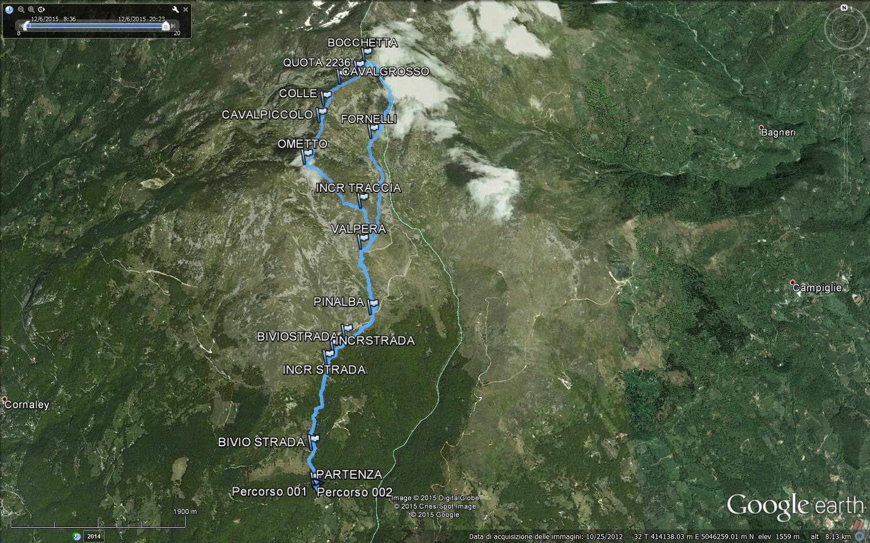Click the PARTENZA start label
The height and width of the screenshot is (543, 870).
[x=349, y=475]
